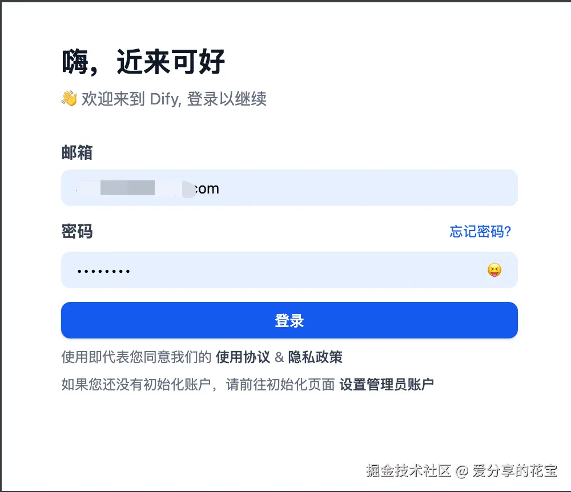Open the 忘记密码? link
The image size is (571, 492).
click(480, 232)
